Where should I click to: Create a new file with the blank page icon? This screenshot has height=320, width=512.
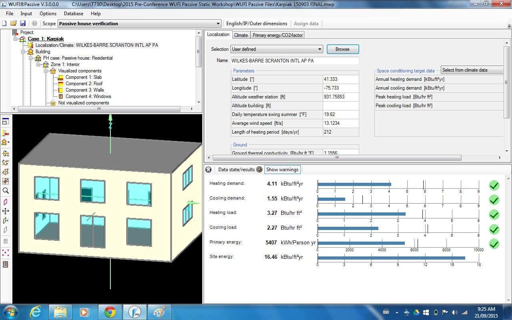click(x=5, y=24)
